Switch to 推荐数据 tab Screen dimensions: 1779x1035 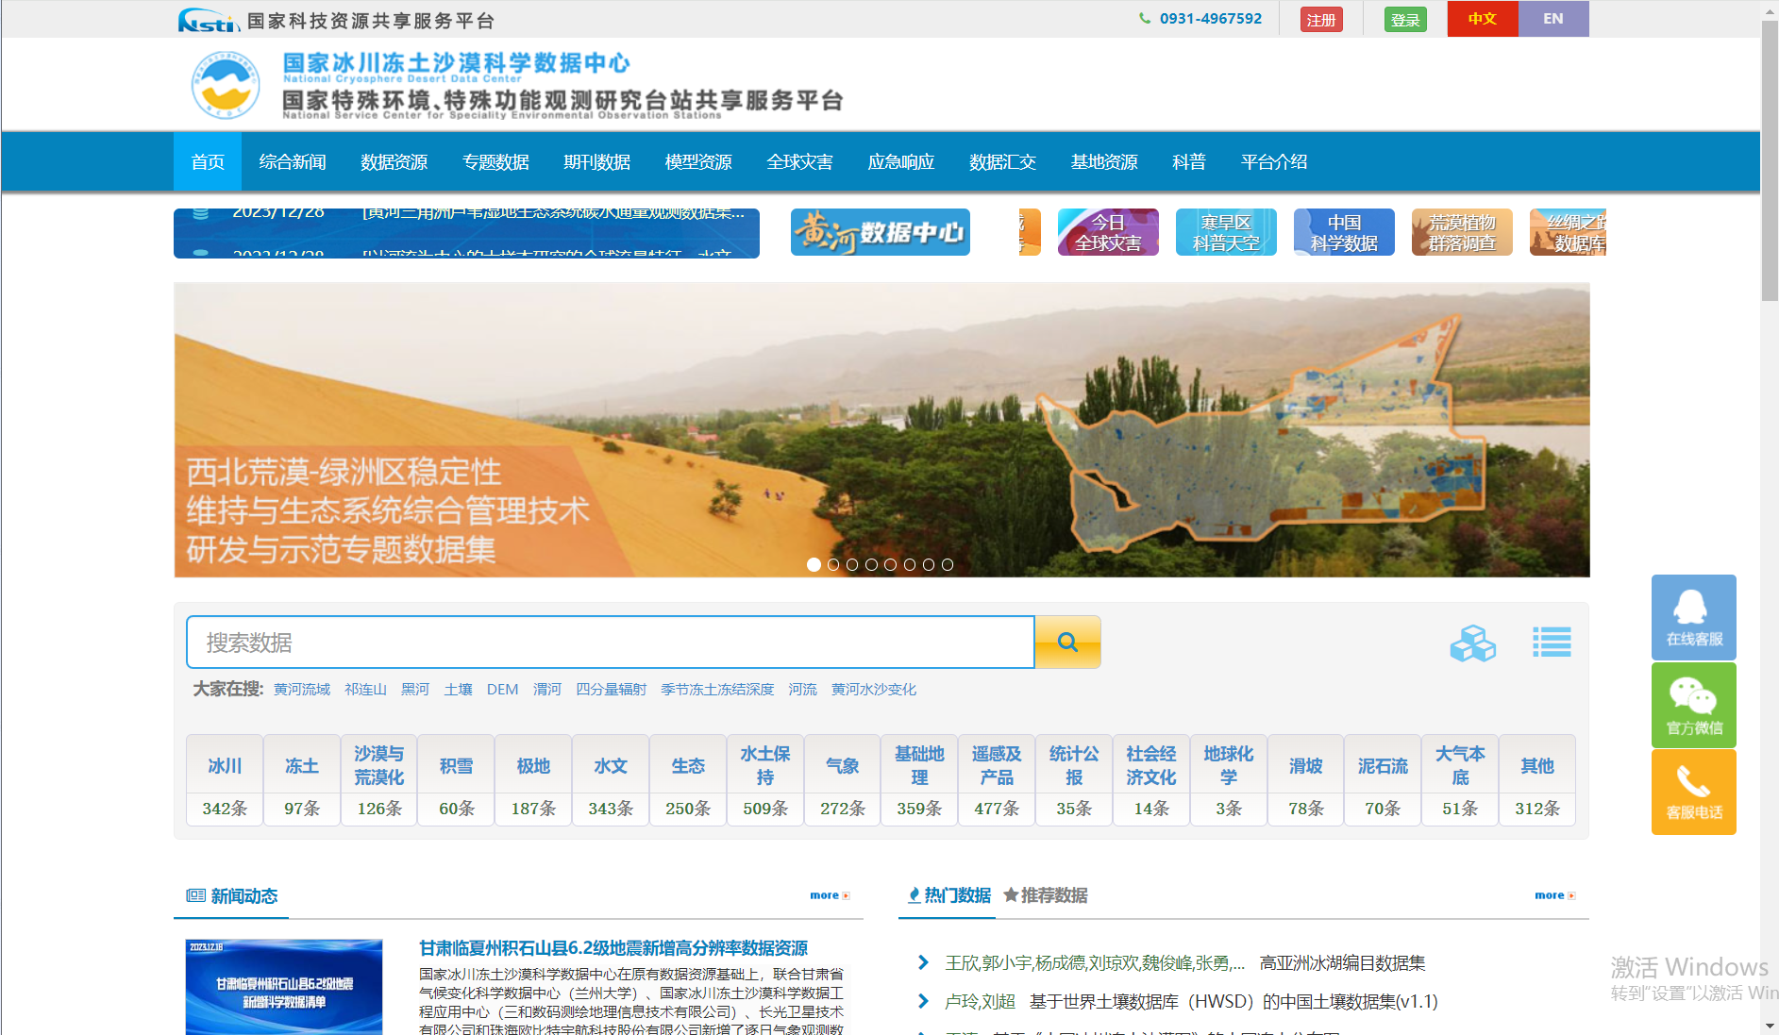[1045, 895]
